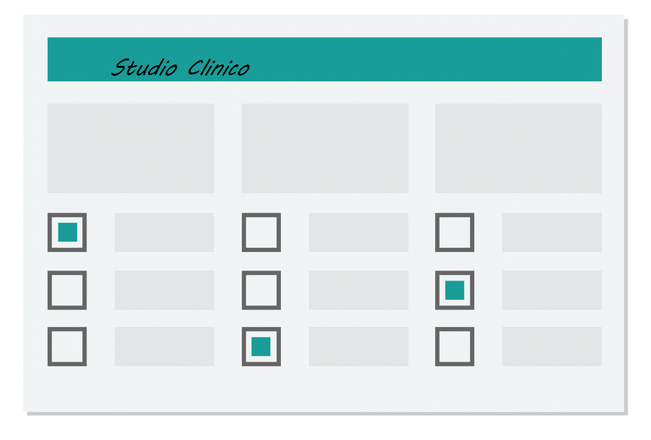This screenshot has height=440, width=651.
Task: Click the teal header bar's empty right side
Action: 428,59
